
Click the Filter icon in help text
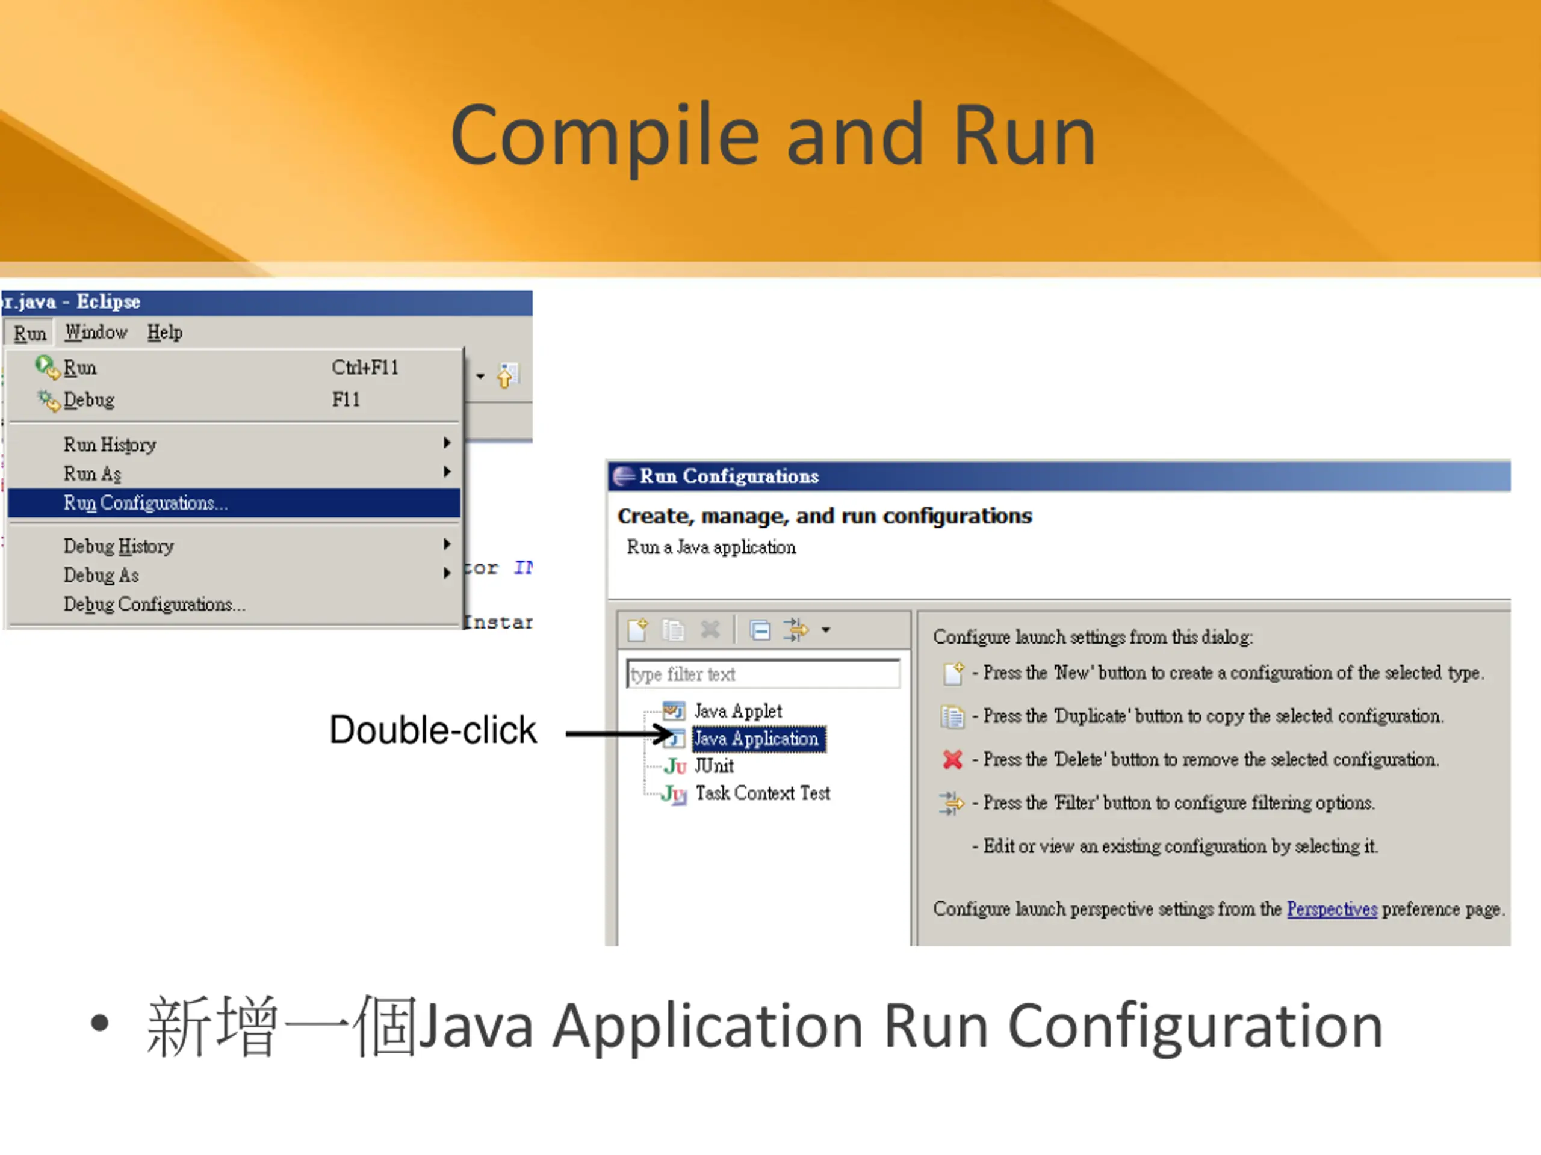952,804
